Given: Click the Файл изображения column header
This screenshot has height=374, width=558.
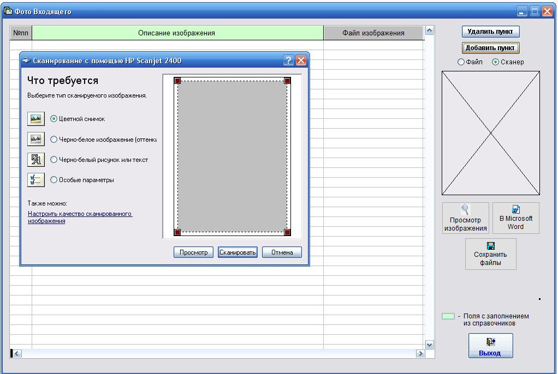Looking at the screenshot, I should click(373, 33).
